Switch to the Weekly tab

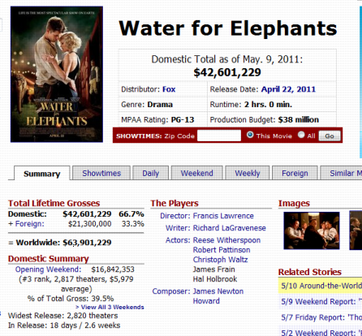pyautogui.click(x=248, y=173)
